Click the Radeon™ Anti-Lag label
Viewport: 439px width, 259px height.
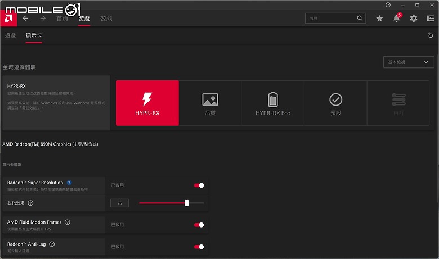point(26,244)
